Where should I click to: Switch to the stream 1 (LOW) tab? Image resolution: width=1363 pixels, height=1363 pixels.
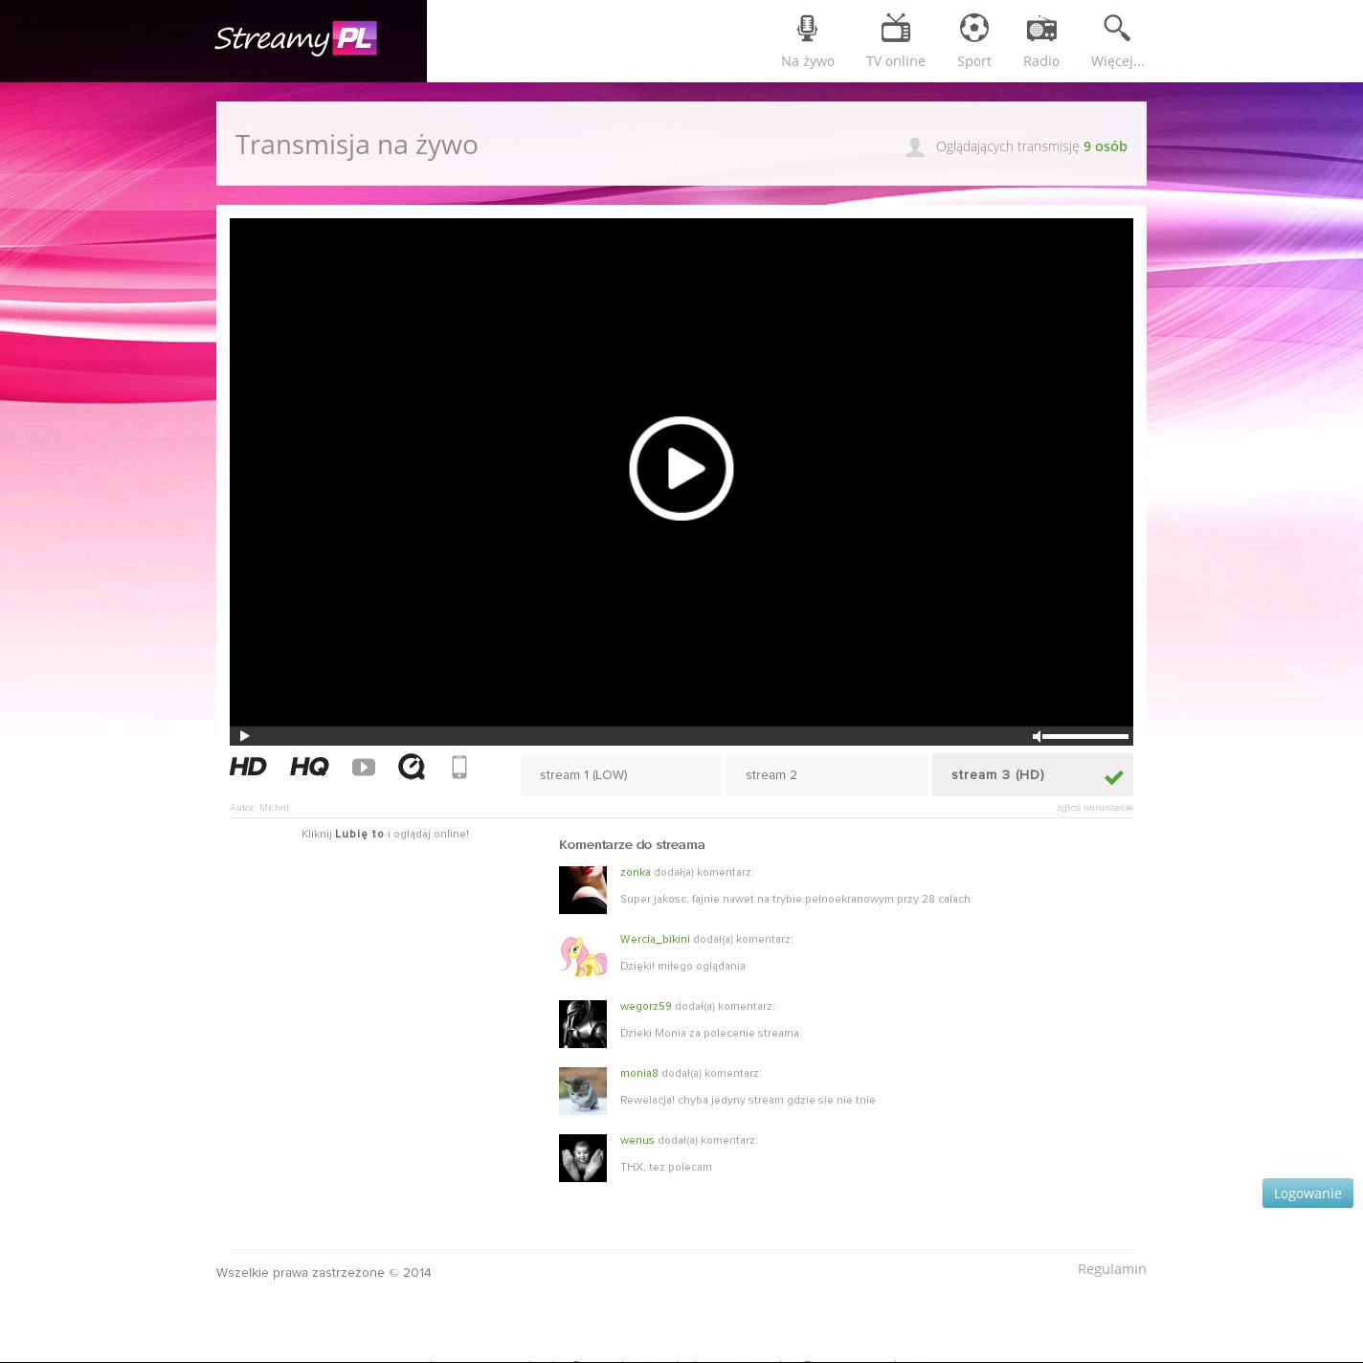coord(620,775)
